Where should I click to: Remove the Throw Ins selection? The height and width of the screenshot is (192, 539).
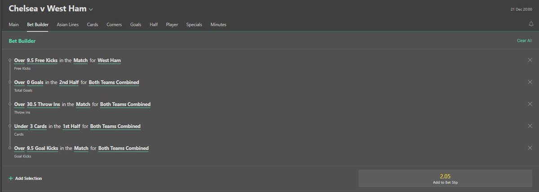[x=530, y=104]
